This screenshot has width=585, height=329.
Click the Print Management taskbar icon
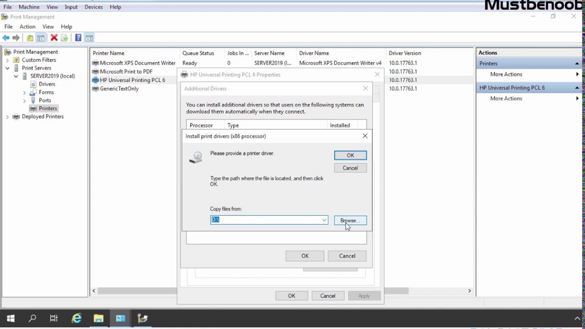click(x=143, y=318)
